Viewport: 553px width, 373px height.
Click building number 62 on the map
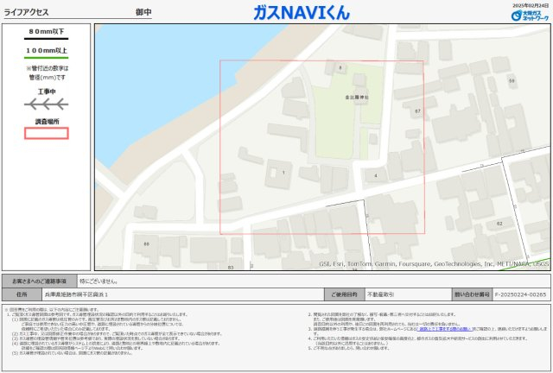499,224
